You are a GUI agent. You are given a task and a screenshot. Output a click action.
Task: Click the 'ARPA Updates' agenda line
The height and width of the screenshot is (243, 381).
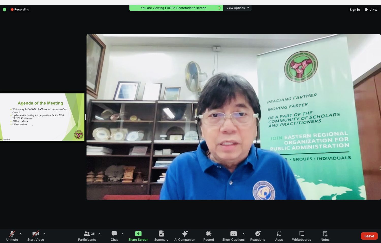20,121
